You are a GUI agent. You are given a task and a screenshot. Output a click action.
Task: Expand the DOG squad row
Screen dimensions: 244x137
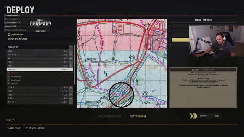tap(38, 58)
